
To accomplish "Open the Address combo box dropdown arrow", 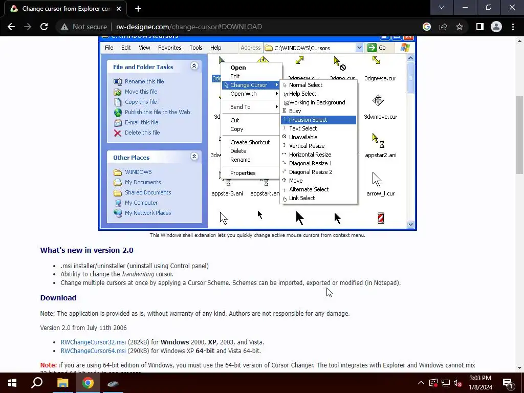I will [x=359, y=48].
